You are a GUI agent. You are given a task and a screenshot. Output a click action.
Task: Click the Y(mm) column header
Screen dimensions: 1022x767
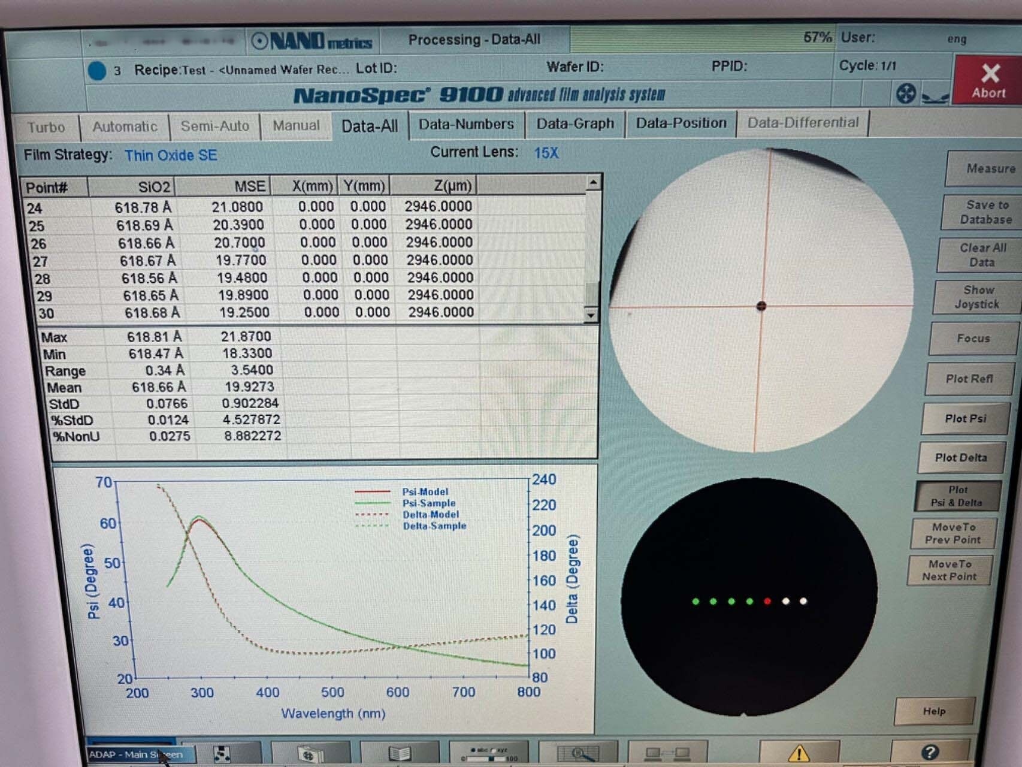click(364, 185)
